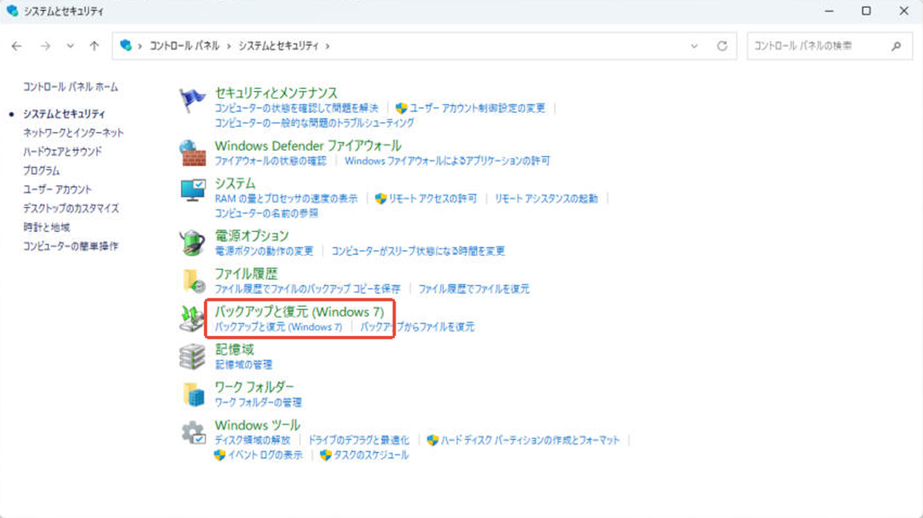Screen dimensions: 923x518
Task: Click the Power Options battery icon
Action: [192, 243]
